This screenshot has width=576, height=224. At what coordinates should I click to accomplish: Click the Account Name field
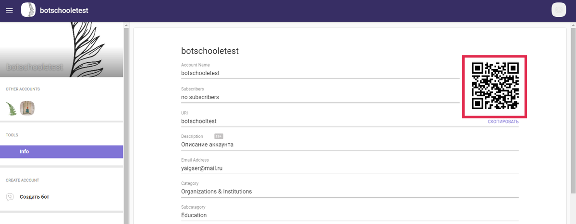coord(320,73)
